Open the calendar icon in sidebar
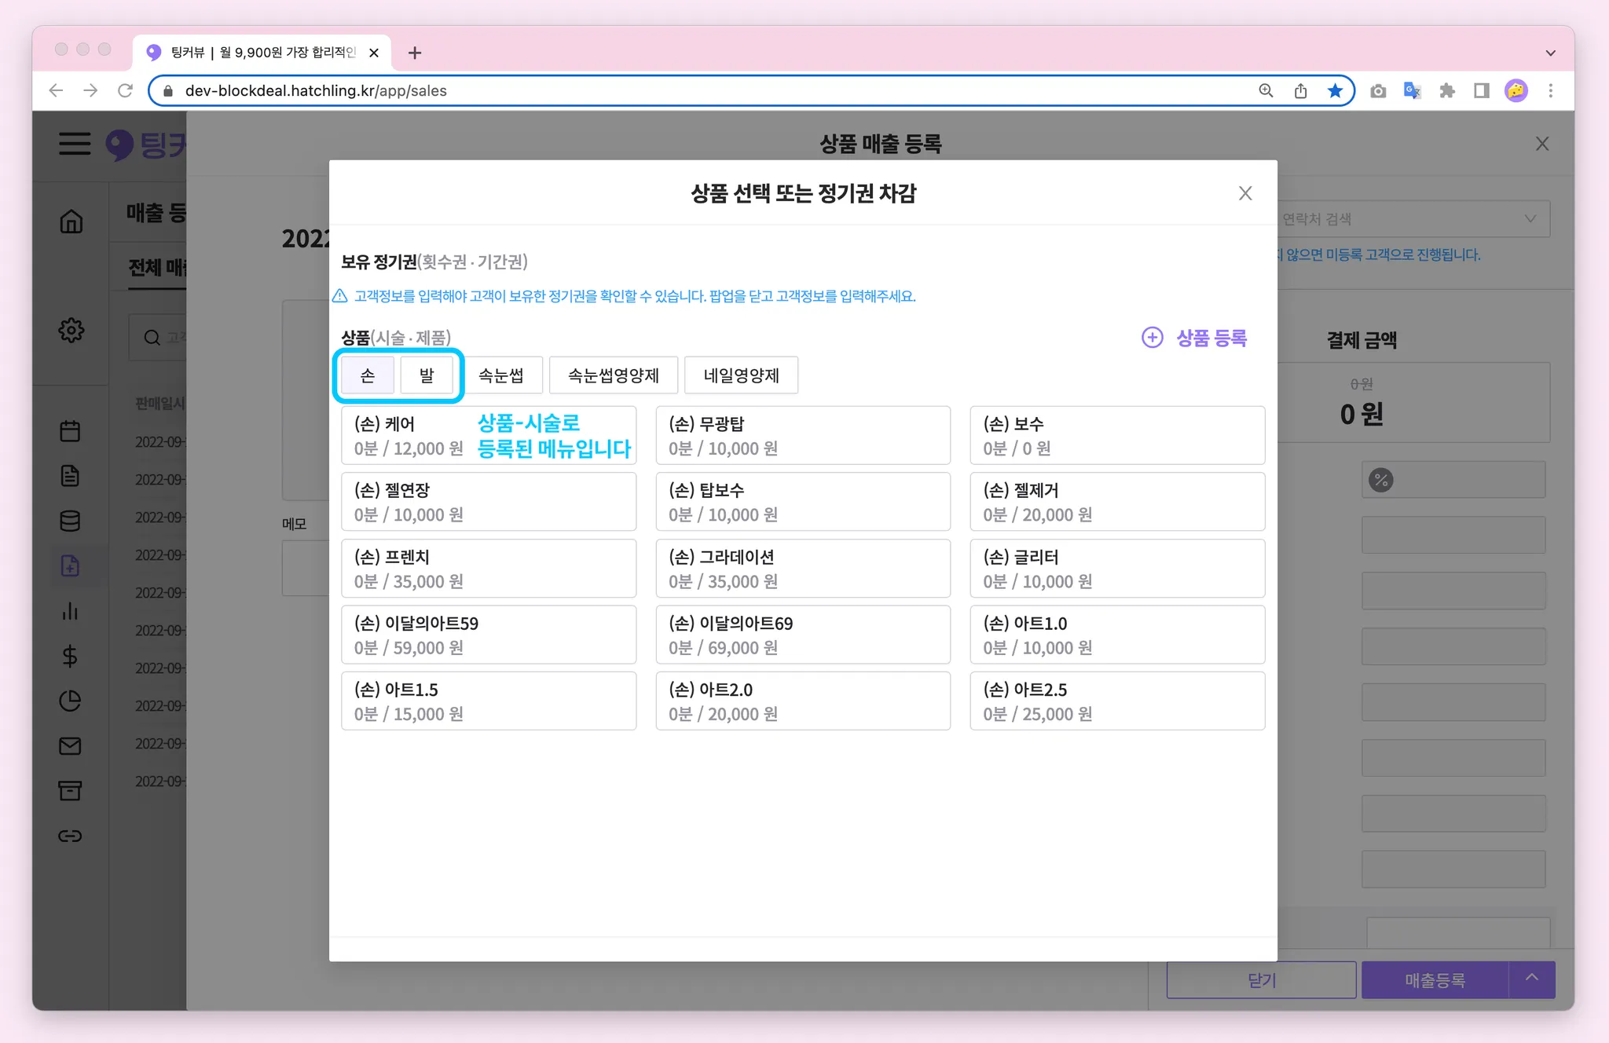1609x1043 pixels. [70, 430]
